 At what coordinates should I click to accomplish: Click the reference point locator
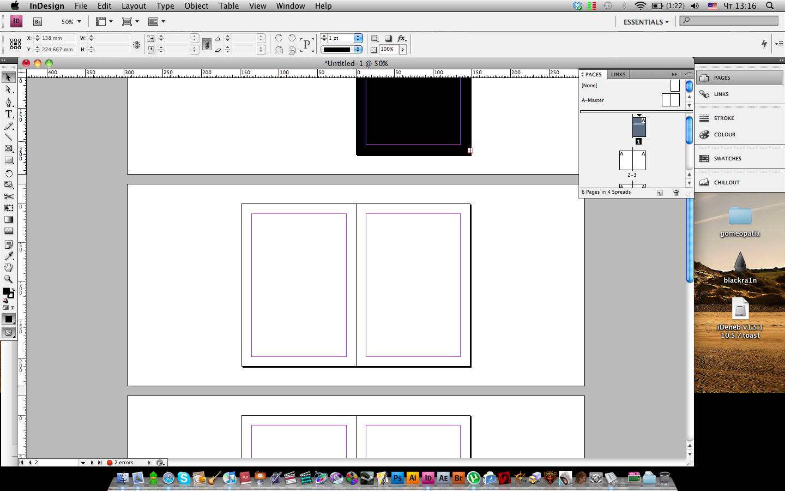(15, 44)
